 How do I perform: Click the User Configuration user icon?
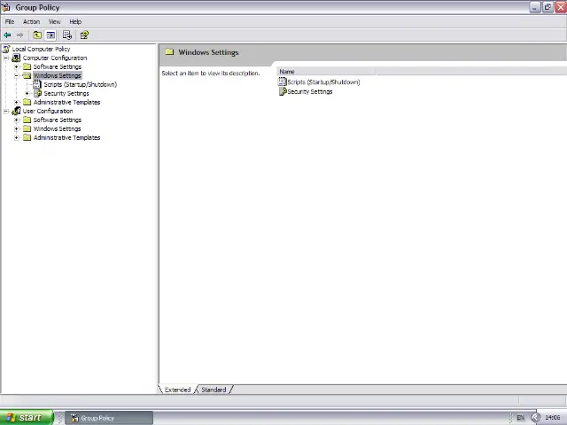(16, 111)
